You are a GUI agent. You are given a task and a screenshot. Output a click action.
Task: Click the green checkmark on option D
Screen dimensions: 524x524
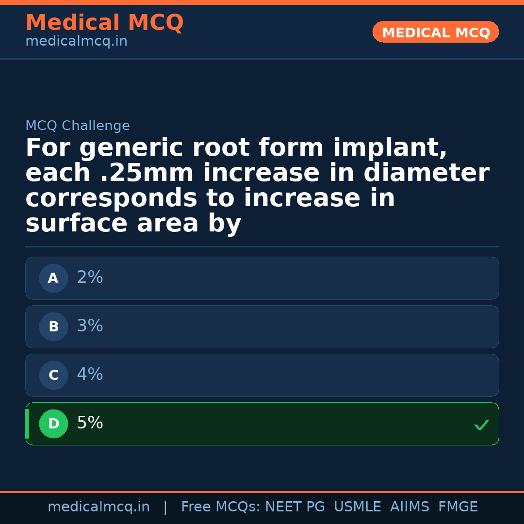(x=481, y=425)
